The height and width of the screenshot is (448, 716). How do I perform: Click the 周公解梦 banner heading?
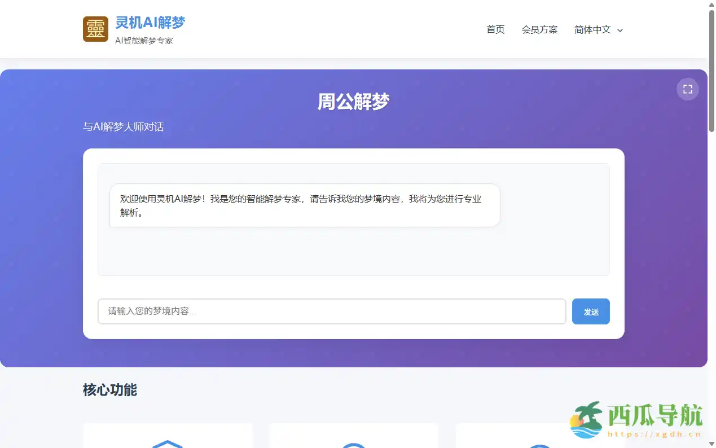354,102
